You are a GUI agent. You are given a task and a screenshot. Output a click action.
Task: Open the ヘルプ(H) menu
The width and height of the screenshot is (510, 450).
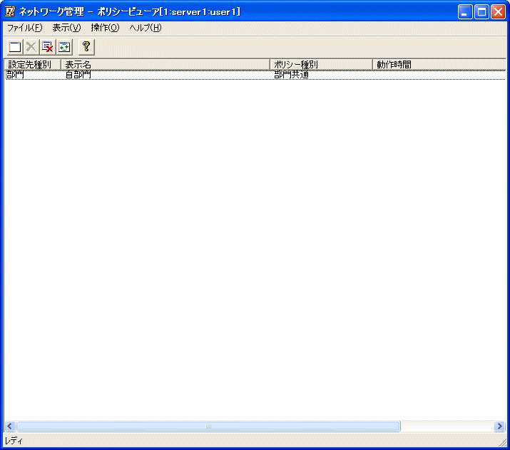pyautogui.click(x=146, y=28)
